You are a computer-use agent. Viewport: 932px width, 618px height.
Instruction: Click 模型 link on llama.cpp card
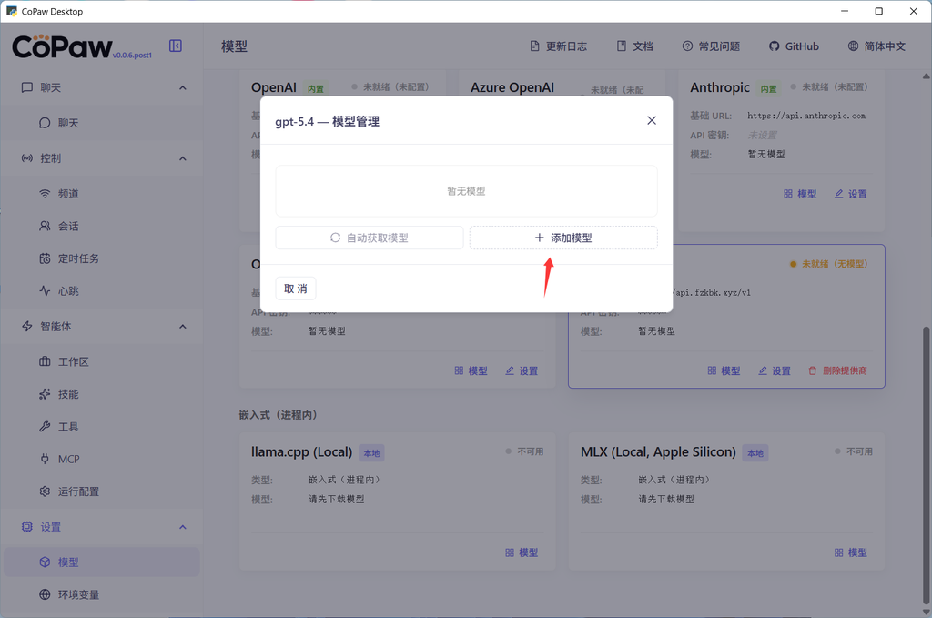click(522, 552)
